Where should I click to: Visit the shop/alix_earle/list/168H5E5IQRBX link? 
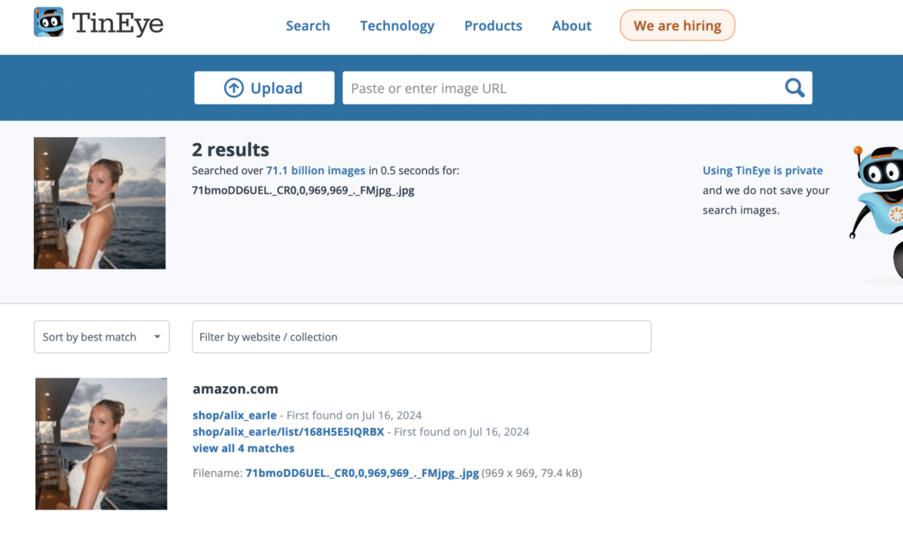coord(288,432)
